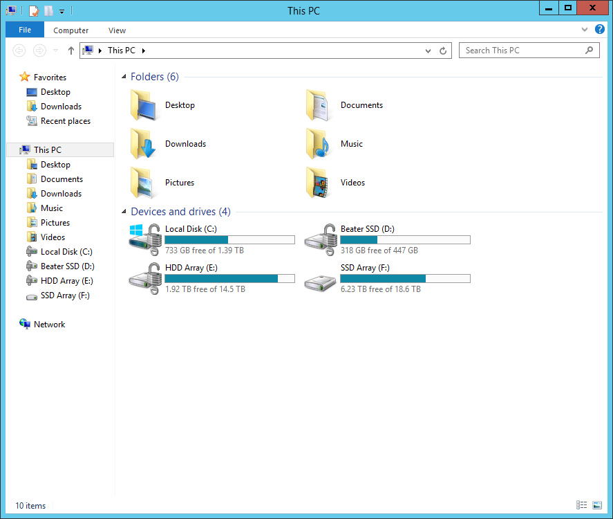The image size is (613, 519).
Task: Open Help with the question mark icon
Action: pyautogui.click(x=600, y=29)
